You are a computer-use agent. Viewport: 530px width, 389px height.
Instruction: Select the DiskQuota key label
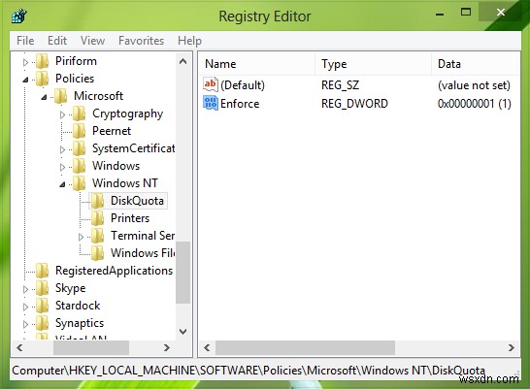point(137,201)
